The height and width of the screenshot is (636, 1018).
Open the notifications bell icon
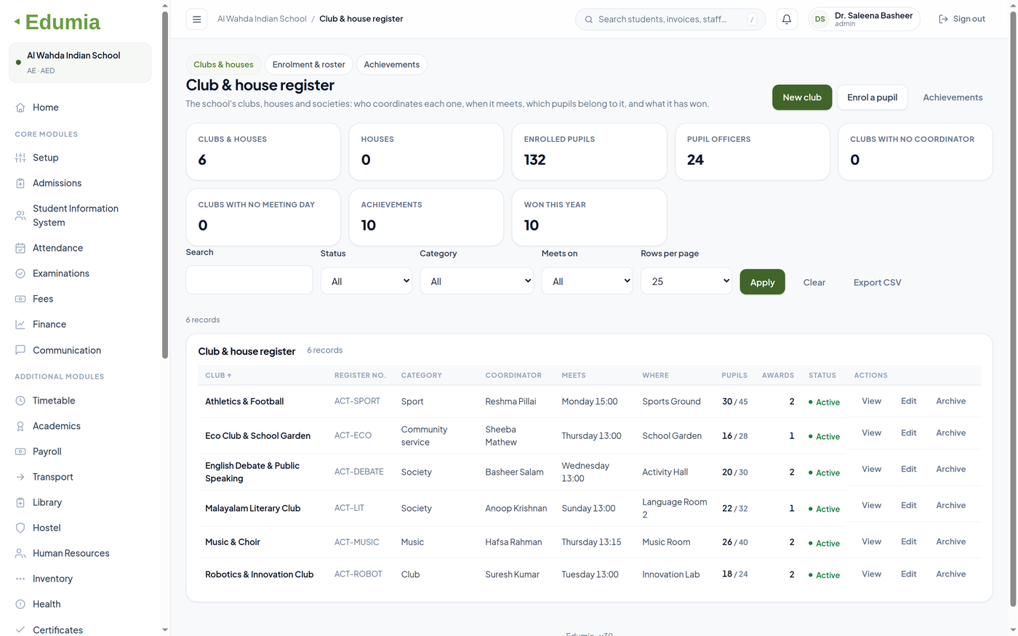(786, 20)
